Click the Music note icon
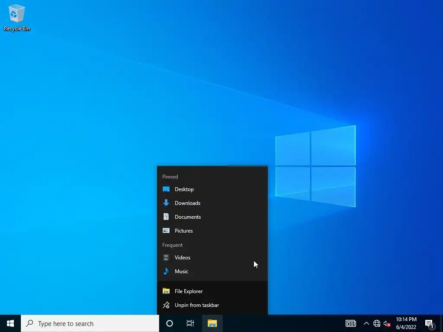443x332 pixels. [x=166, y=271]
